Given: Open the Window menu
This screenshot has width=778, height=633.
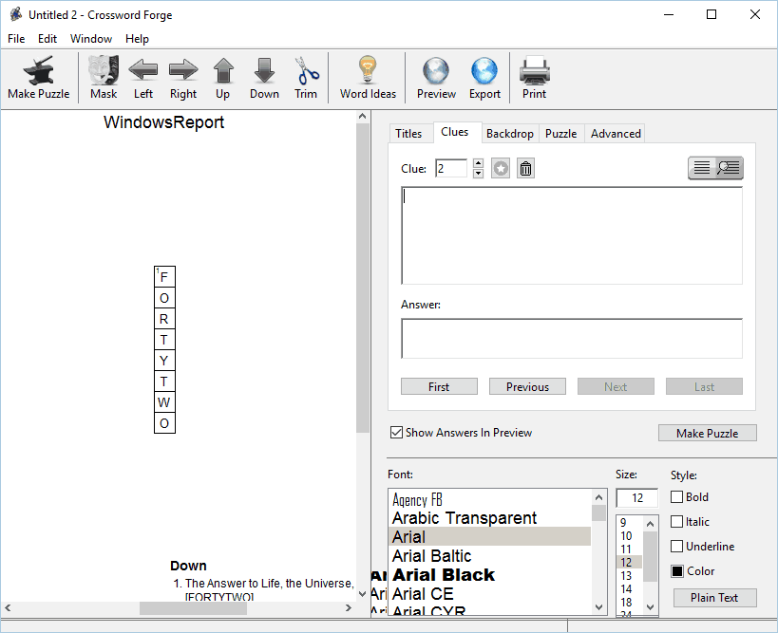Looking at the screenshot, I should click(91, 39).
